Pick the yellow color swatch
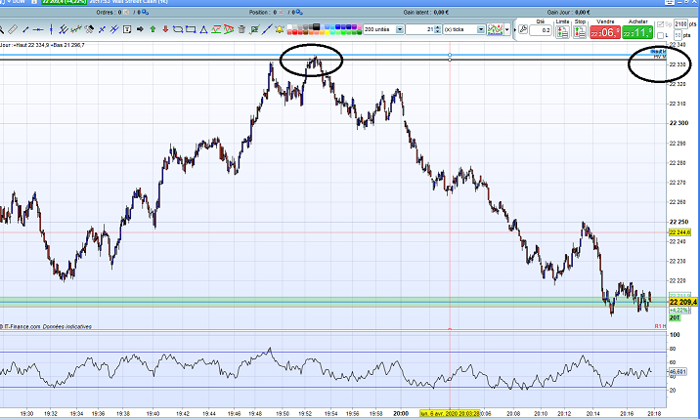Image resolution: width=700 pixels, height=419 pixels. tap(328, 32)
